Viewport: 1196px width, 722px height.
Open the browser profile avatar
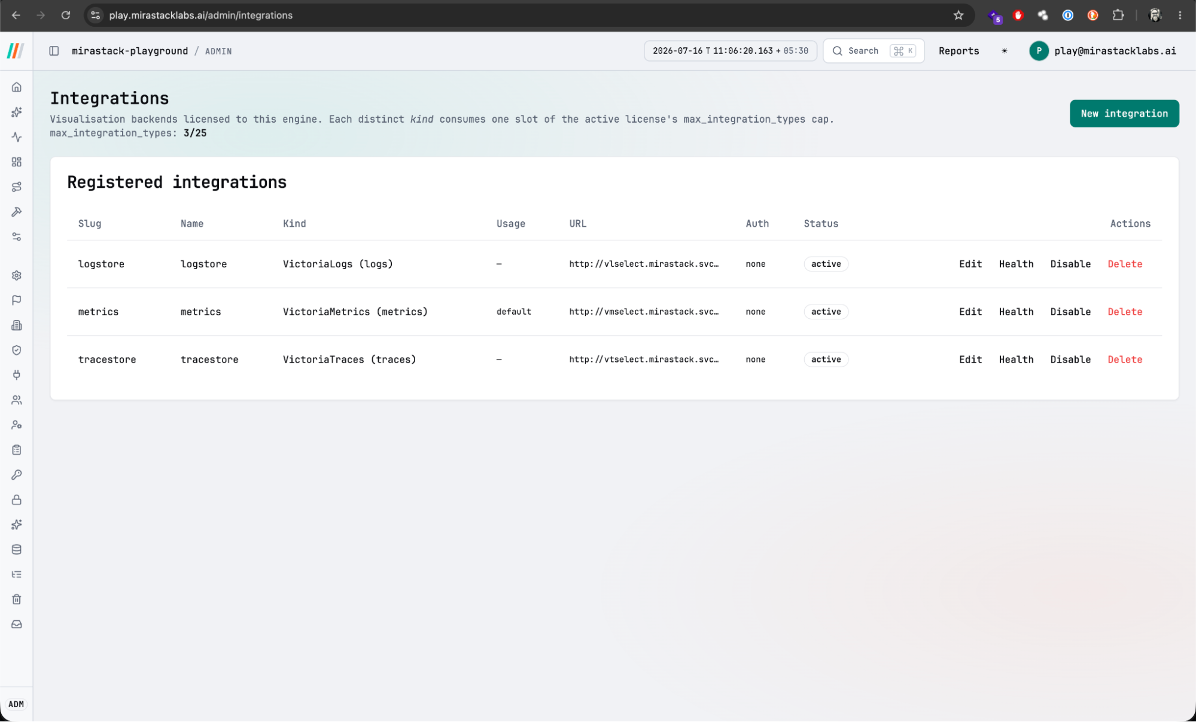(x=1155, y=16)
